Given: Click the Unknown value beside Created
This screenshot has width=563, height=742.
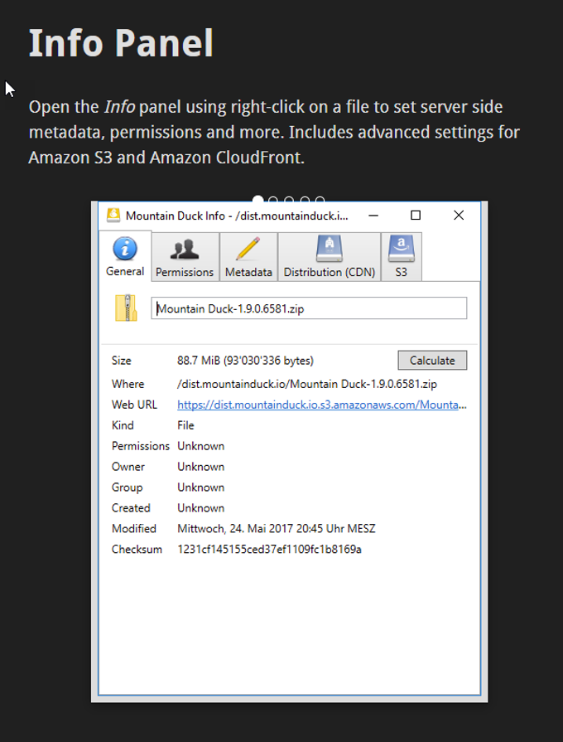Looking at the screenshot, I should pyautogui.click(x=201, y=507).
